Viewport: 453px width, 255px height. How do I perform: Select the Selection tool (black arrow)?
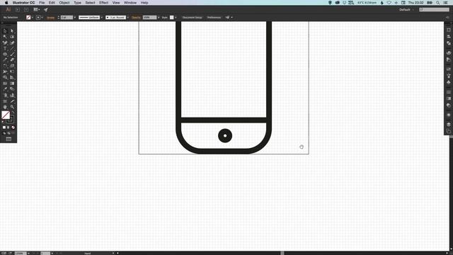[5, 30]
